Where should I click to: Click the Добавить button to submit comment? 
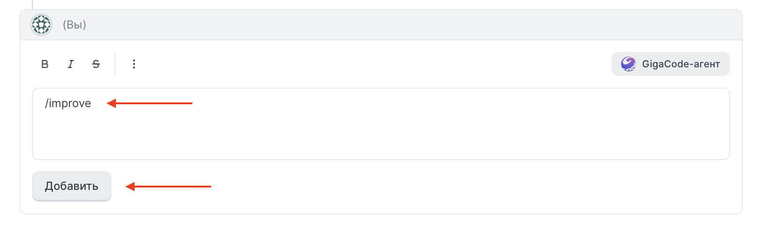72,186
